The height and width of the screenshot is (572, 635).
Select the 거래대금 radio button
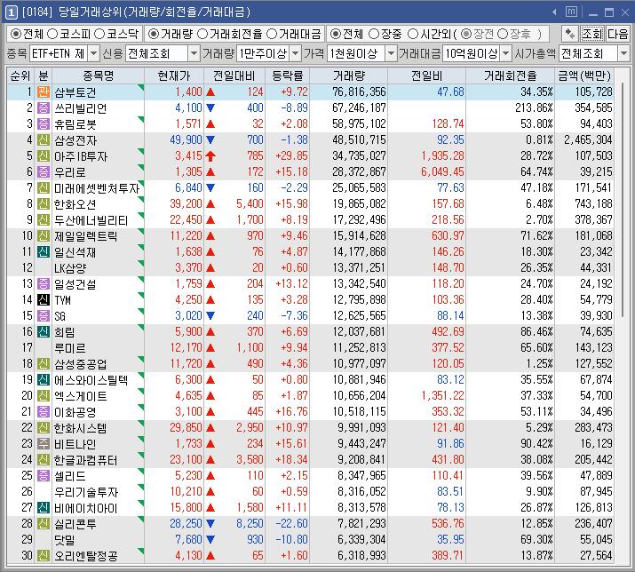272,34
